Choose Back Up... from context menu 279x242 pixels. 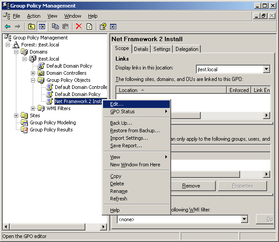[x=136, y=123]
